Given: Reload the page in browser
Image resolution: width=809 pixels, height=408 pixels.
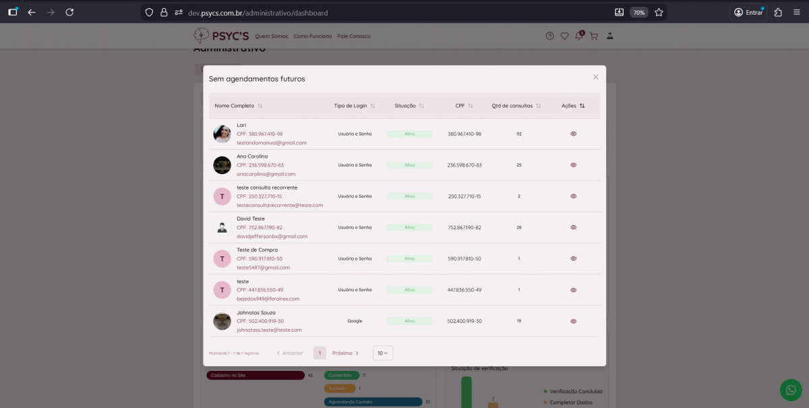Looking at the screenshot, I should point(69,12).
